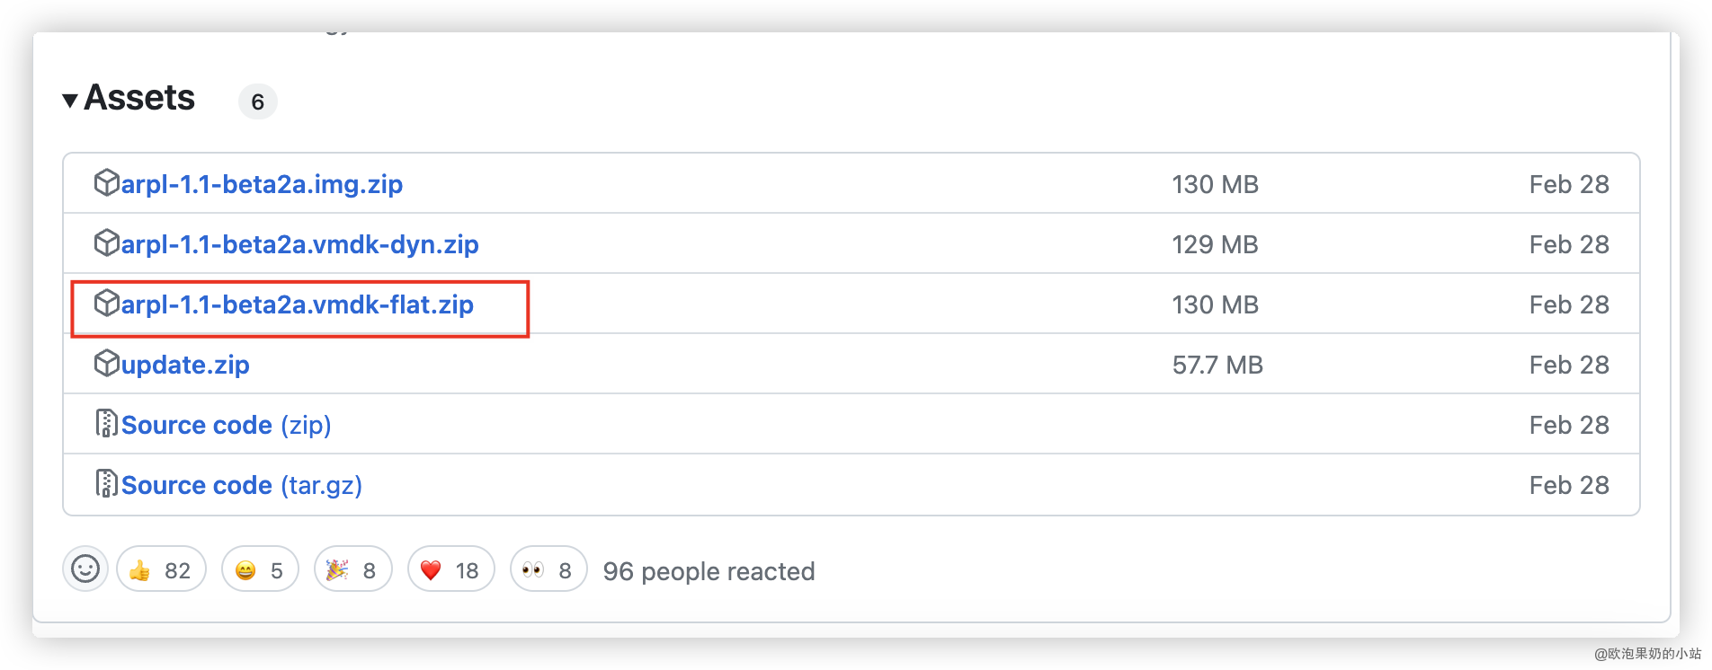Collapse the Assets disclosure triangle
This screenshot has width=1712, height=670.
coord(70,100)
